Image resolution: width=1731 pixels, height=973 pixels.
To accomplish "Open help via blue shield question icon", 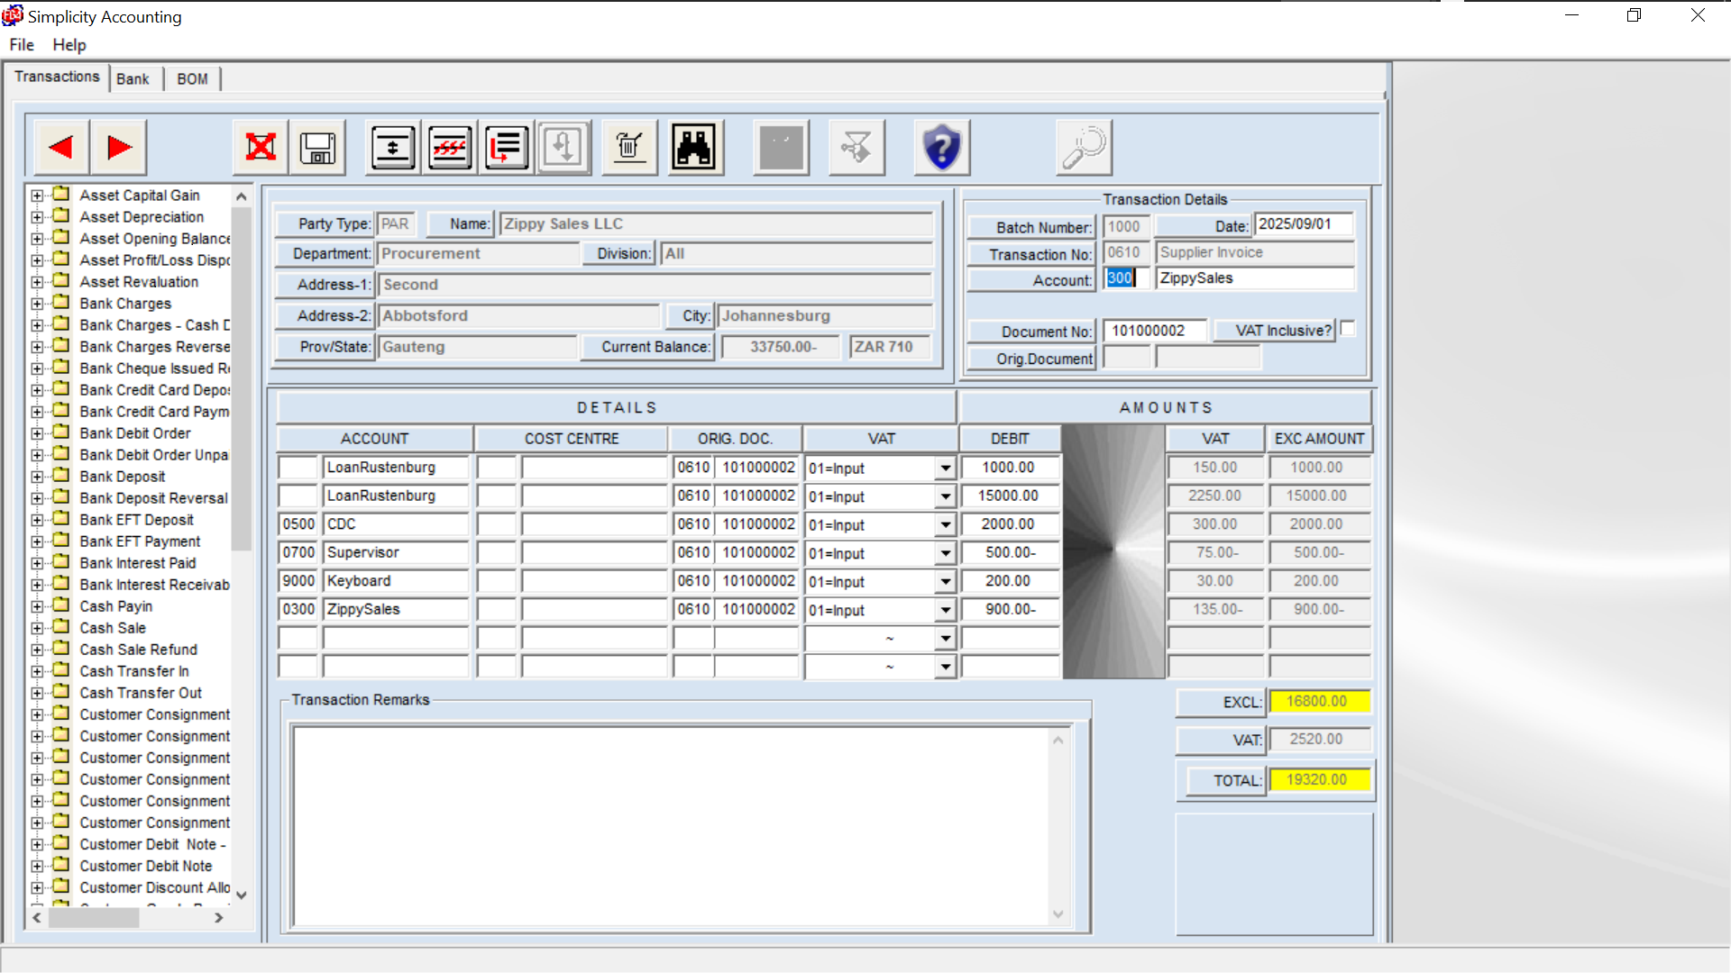I will [x=942, y=147].
